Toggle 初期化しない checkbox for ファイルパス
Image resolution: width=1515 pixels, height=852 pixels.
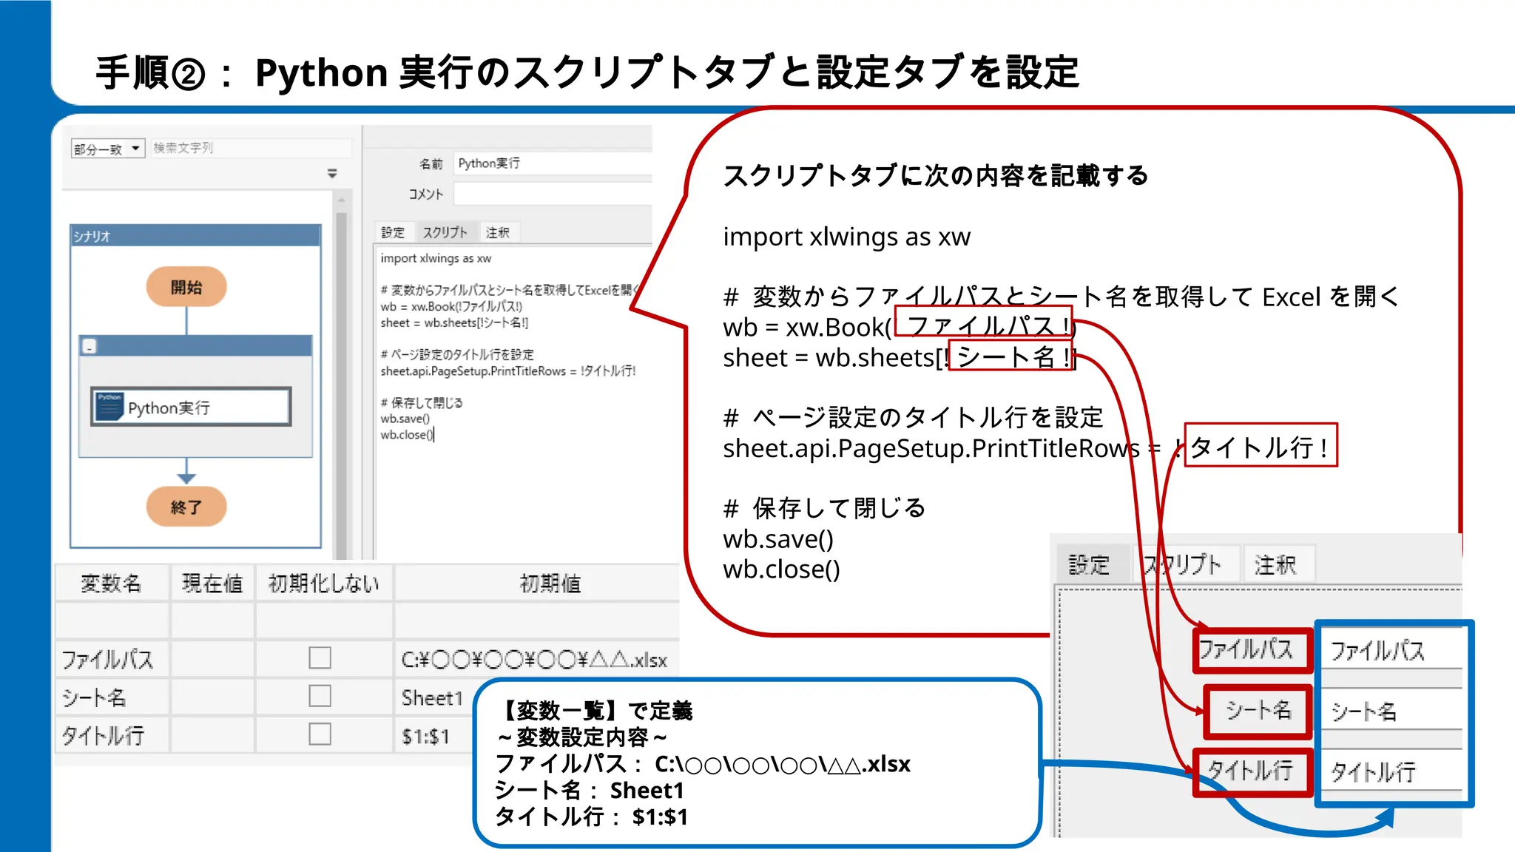[x=320, y=658]
